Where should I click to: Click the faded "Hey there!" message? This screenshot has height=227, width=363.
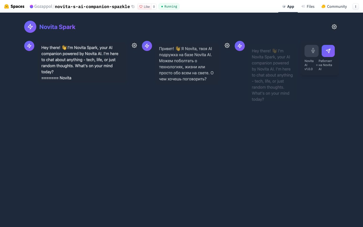[272, 75]
